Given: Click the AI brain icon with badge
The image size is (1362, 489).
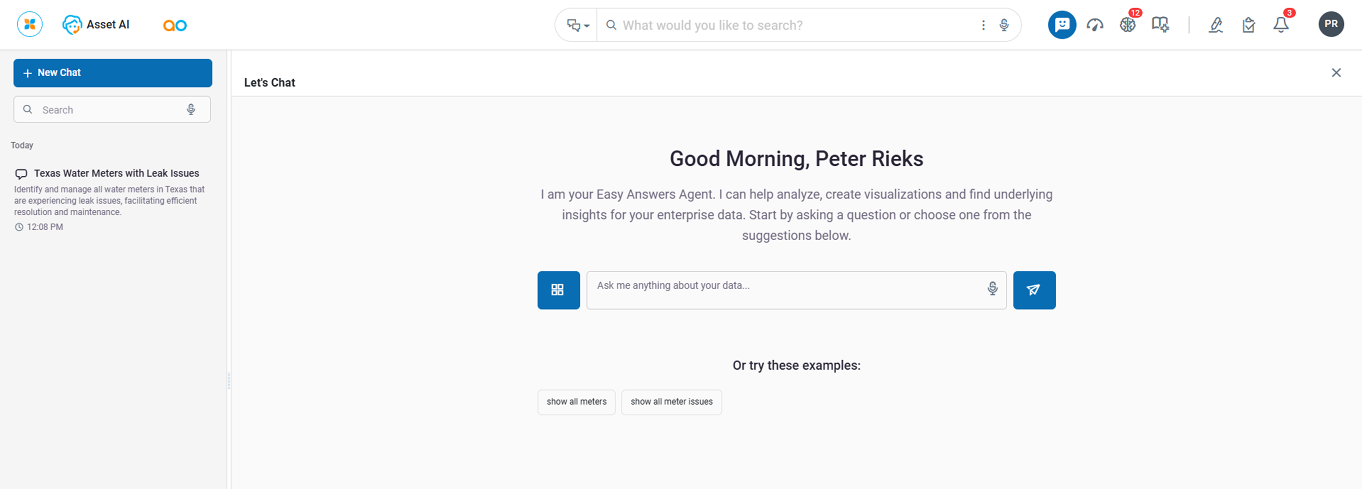Looking at the screenshot, I should (x=1127, y=25).
